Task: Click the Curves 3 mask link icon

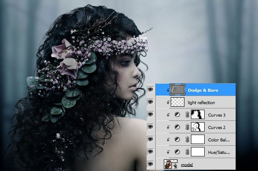Action: tap(187, 114)
